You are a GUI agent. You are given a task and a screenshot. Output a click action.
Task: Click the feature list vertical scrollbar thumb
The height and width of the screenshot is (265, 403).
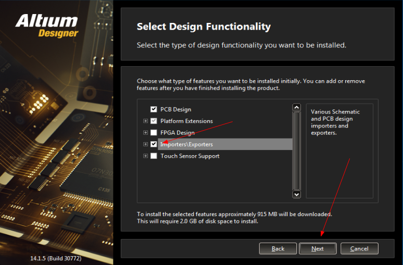297,151
